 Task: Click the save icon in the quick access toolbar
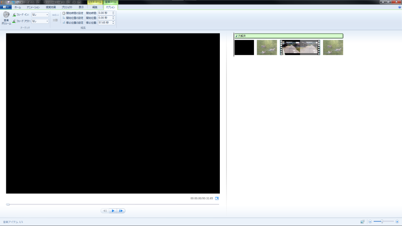pyautogui.click(x=9, y=2)
